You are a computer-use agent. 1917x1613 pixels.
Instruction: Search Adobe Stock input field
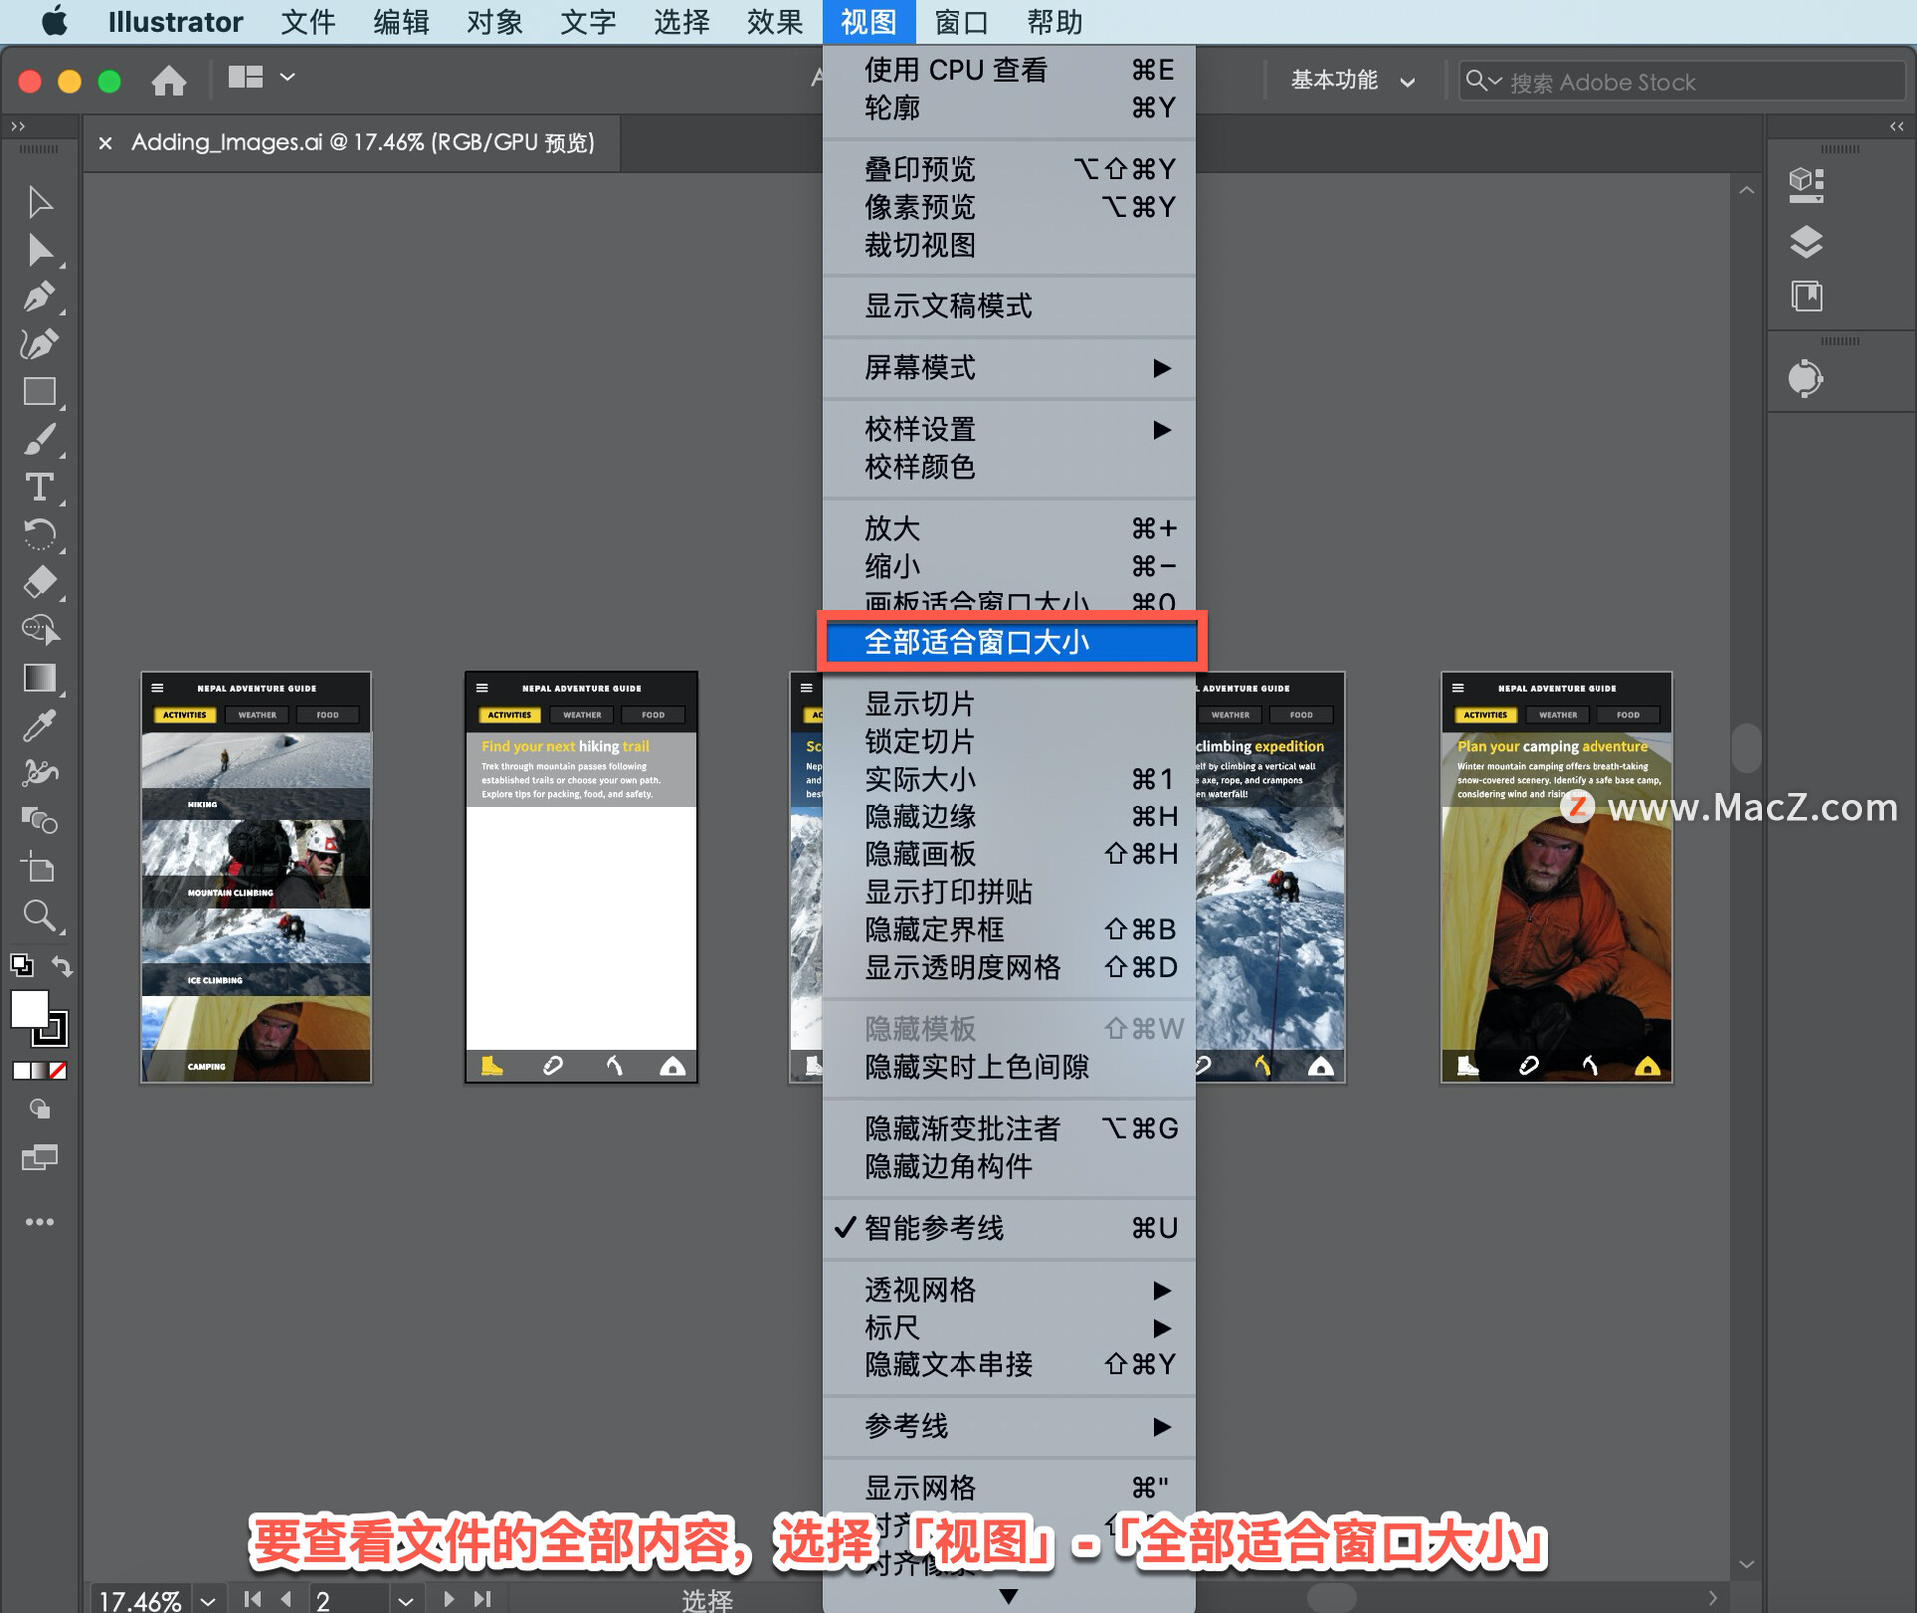click(x=1681, y=81)
